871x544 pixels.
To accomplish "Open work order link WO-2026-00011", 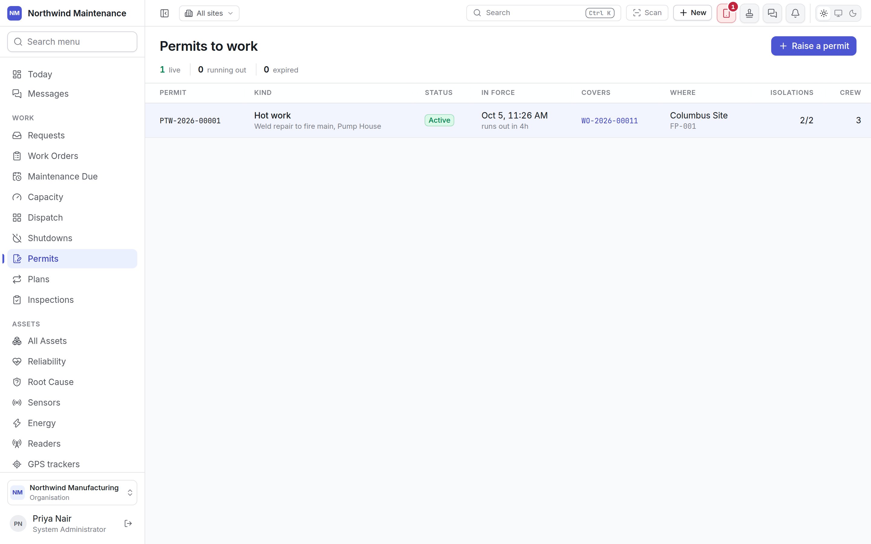I will click(609, 121).
